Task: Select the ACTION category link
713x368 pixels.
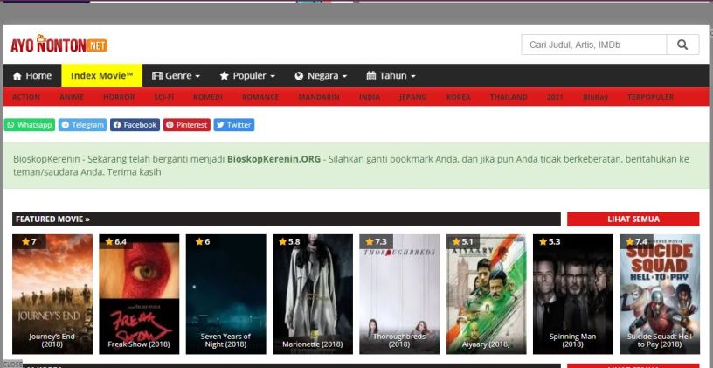Action: 26,97
